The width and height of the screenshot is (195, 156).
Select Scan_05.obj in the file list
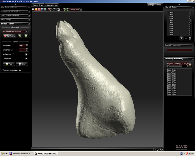pyautogui.click(x=171, y=78)
